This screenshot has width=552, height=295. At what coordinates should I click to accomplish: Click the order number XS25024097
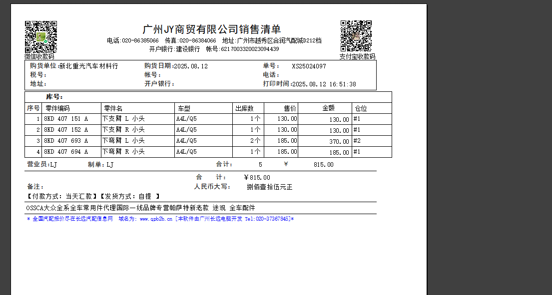[309, 66]
